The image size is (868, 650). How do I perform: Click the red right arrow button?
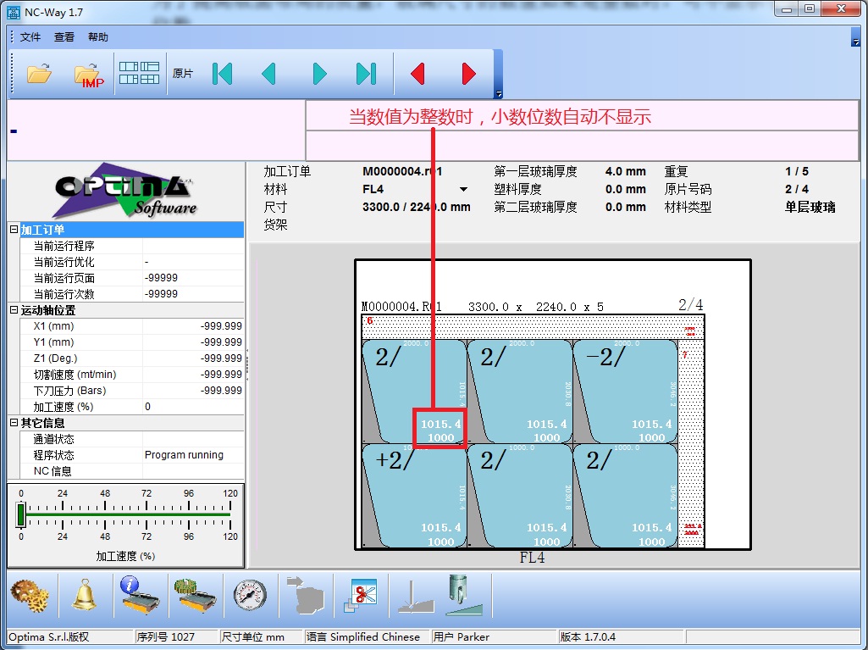click(468, 75)
